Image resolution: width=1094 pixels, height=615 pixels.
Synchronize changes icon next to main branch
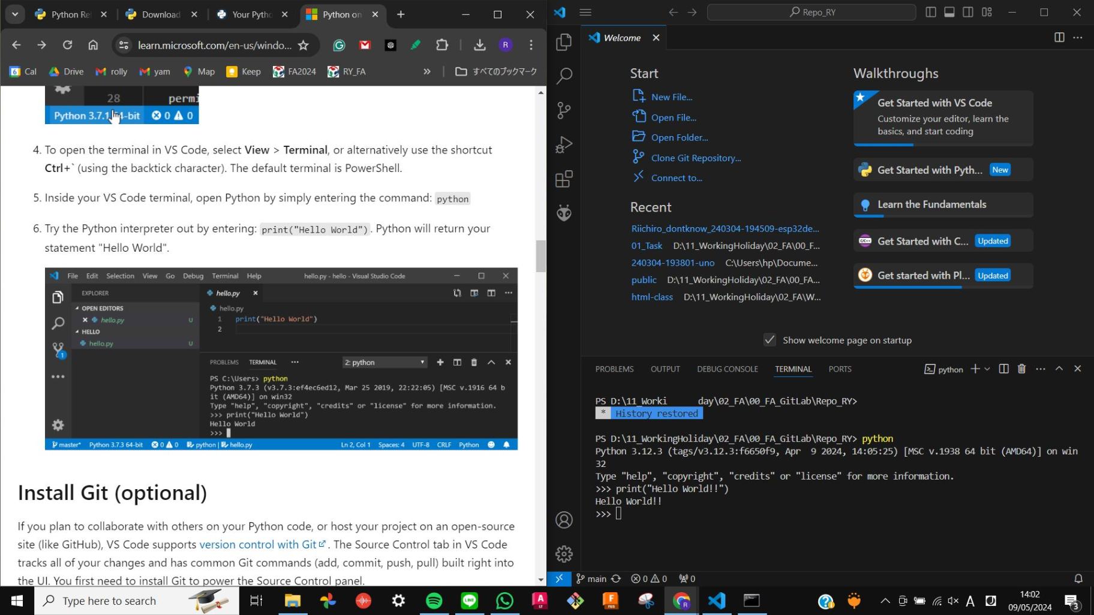(616, 578)
